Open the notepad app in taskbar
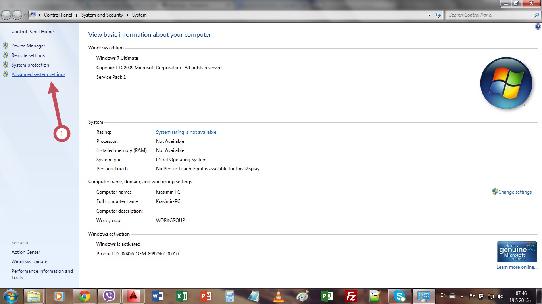This screenshot has height=304, width=542. point(254,296)
